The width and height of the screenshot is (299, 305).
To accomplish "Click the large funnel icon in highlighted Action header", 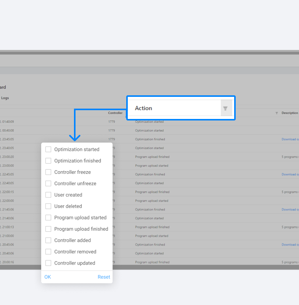I will click(225, 108).
